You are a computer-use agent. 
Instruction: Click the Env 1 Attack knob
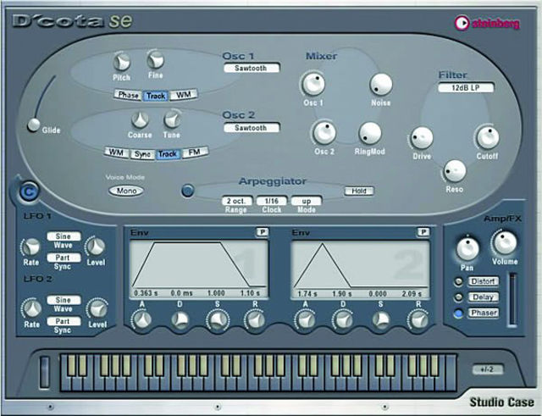coord(141,320)
